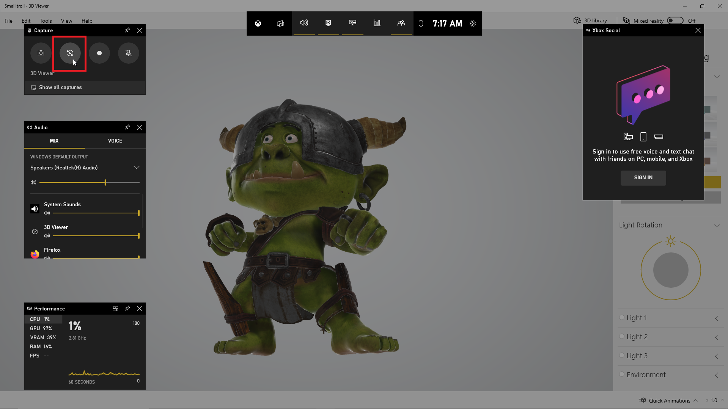Open the Widget menu in Game Bar
This screenshot has width=728, height=409.
280,24
